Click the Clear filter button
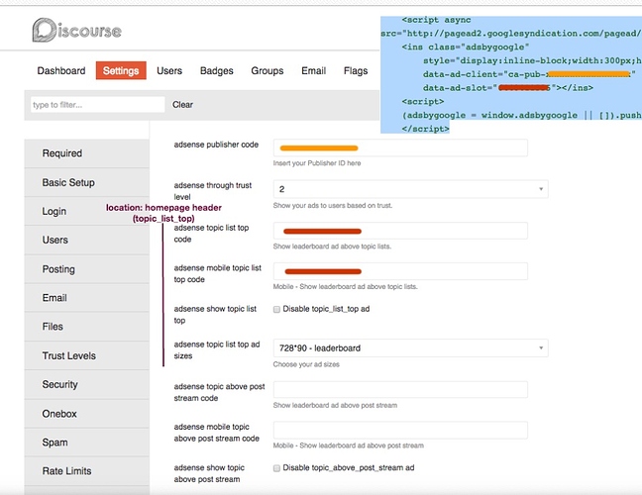Viewport: 642px width, 495px height. [x=182, y=105]
